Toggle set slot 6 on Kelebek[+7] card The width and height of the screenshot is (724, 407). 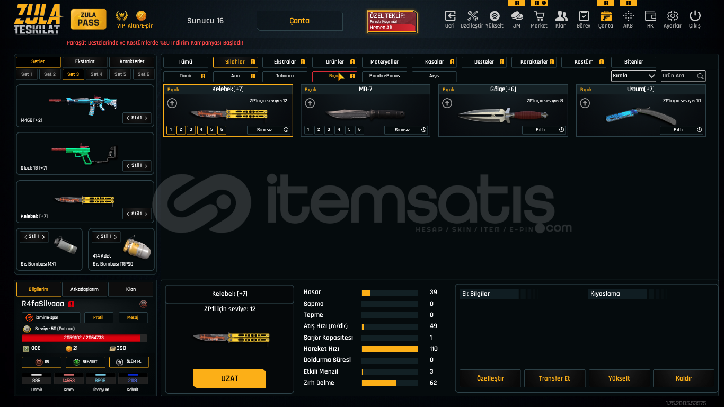coord(222,130)
